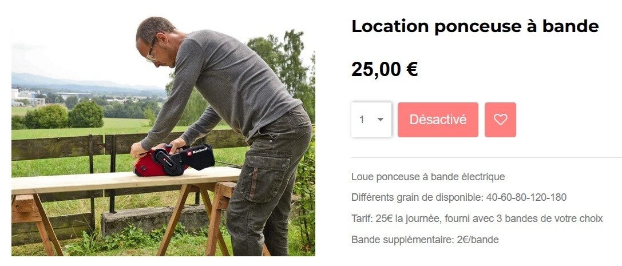Open the quantity dropdown showing 1
Screen dimensions: 622x266
pos(371,120)
